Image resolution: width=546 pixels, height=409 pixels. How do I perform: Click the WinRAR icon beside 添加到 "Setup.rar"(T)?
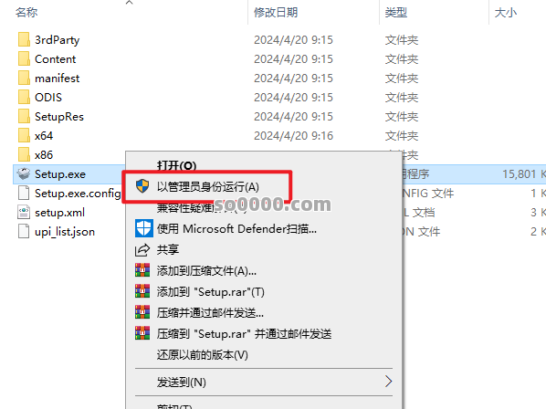pos(142,291)
